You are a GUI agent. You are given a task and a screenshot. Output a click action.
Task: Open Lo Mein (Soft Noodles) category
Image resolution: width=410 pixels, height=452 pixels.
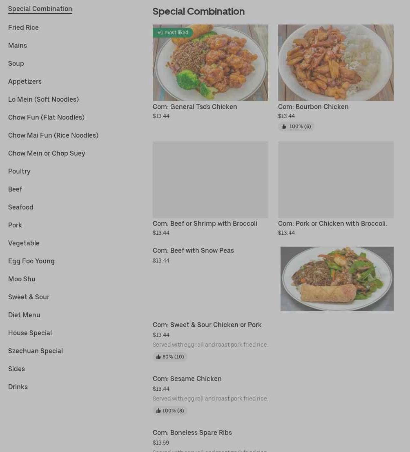(44, 100)
